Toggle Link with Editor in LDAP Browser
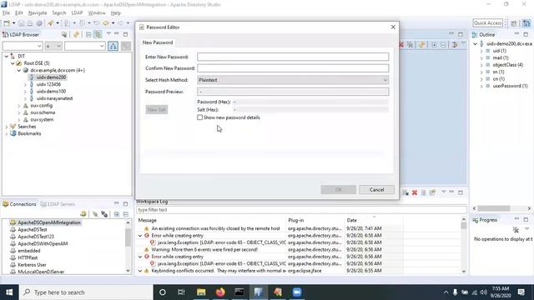The width and height of the screenshot is (534, 300). coord(98,34)
